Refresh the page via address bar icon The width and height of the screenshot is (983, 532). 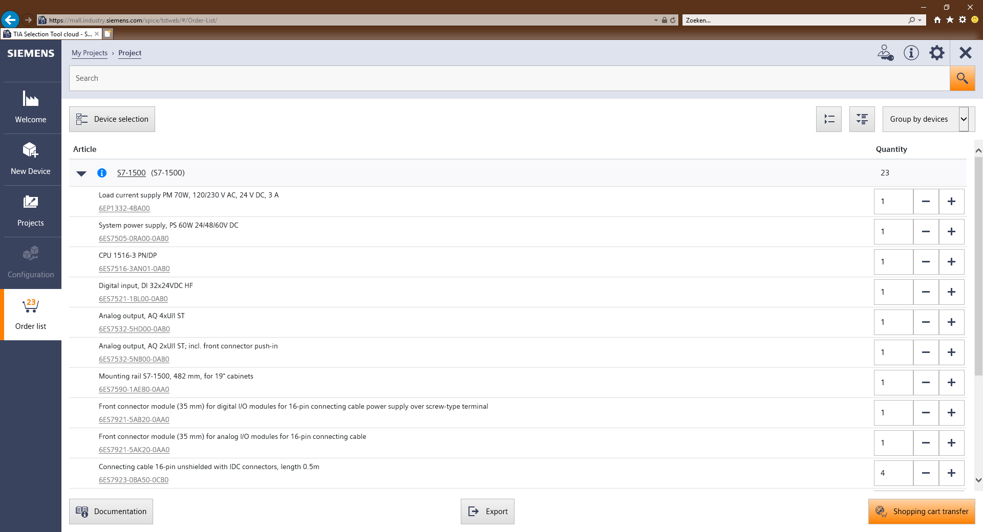pos(673,20)
